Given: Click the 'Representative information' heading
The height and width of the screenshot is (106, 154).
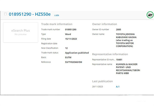Looking at the screenshot, I should tap(110, 54).
